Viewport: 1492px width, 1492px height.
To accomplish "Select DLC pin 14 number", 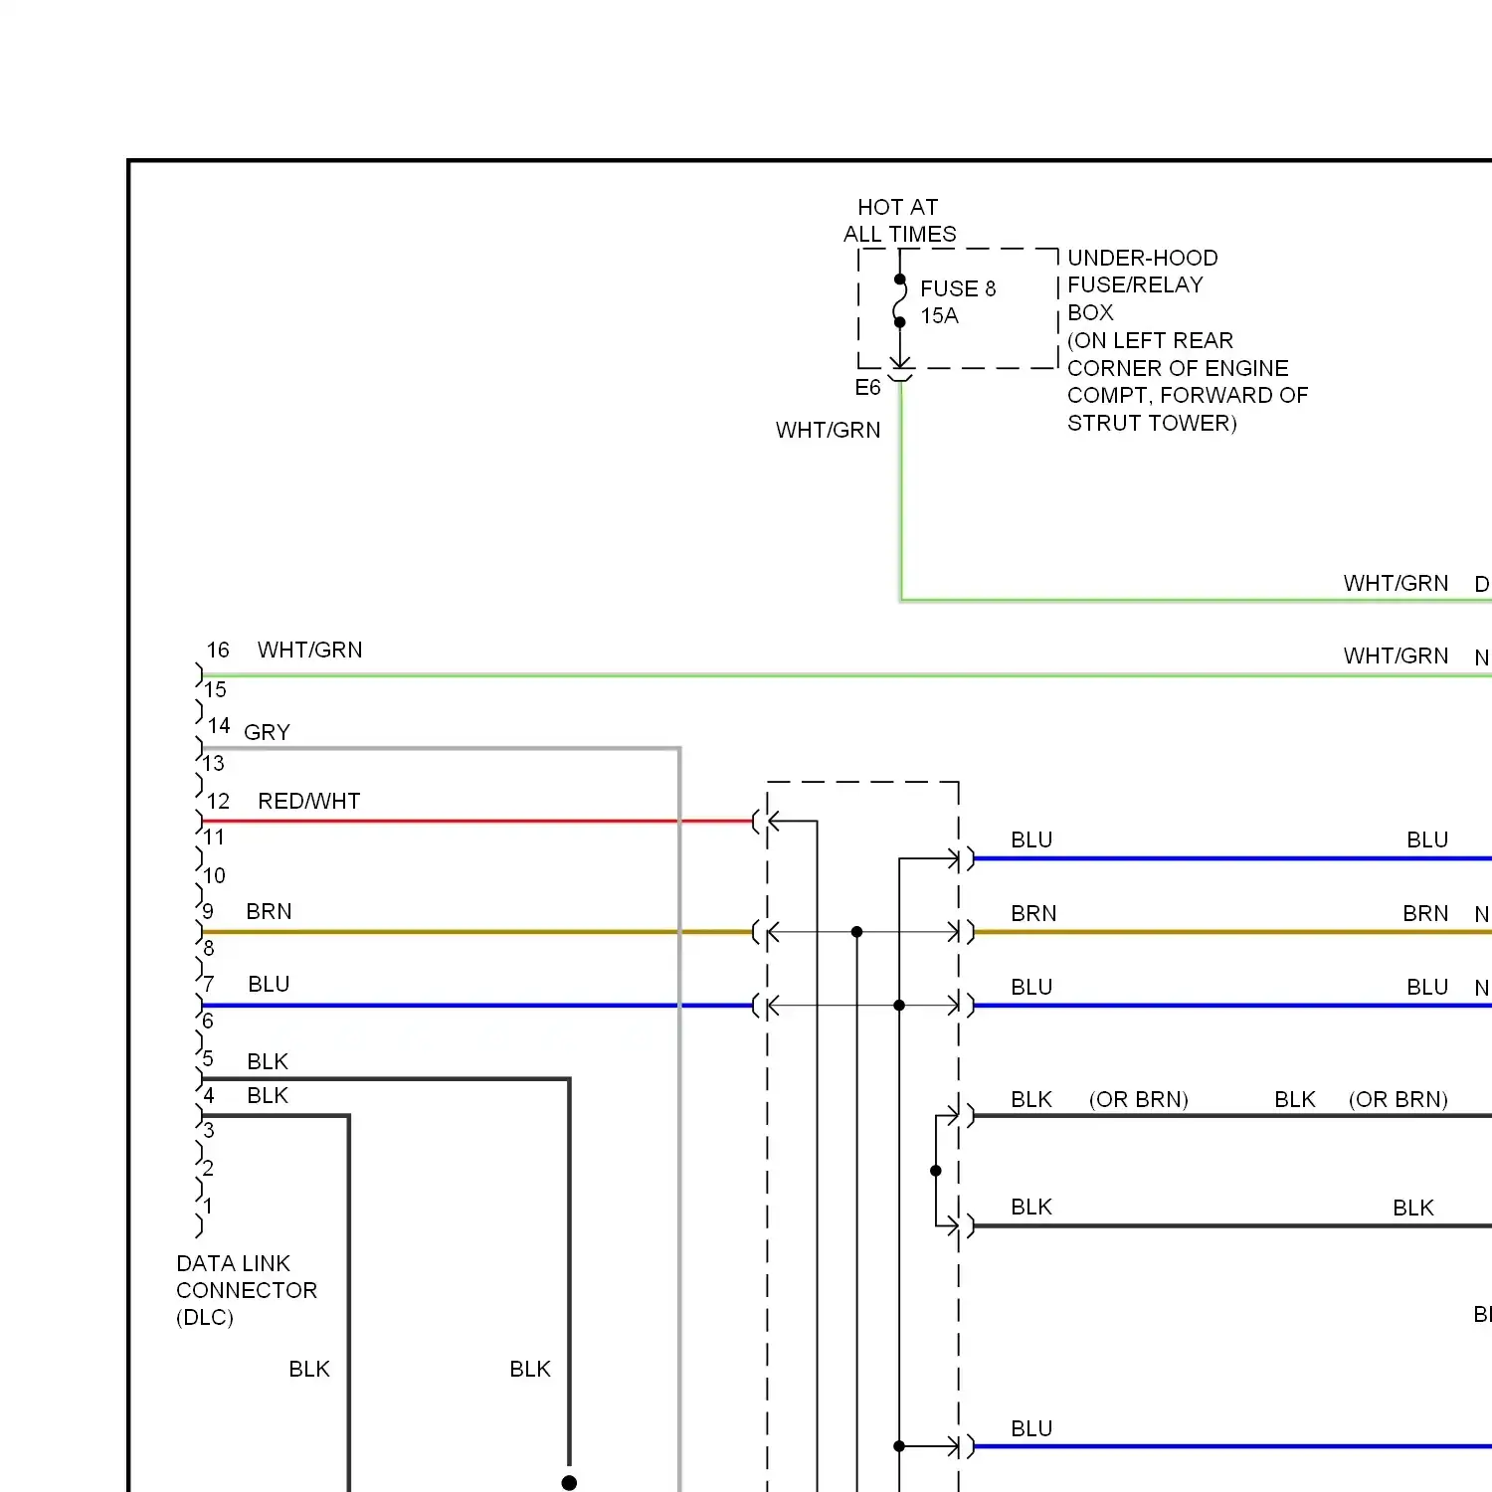I will click(x=219, y=726).
